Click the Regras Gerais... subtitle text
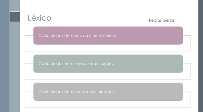Viewport: 203px width, 112px height. tap(163, 20)
